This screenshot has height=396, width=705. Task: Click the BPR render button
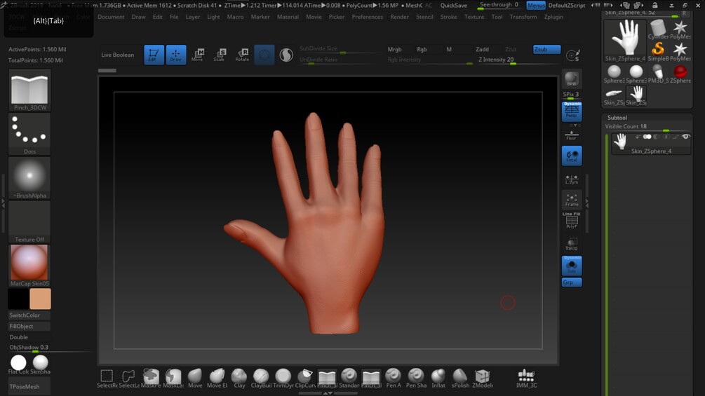tap(572, 78)
